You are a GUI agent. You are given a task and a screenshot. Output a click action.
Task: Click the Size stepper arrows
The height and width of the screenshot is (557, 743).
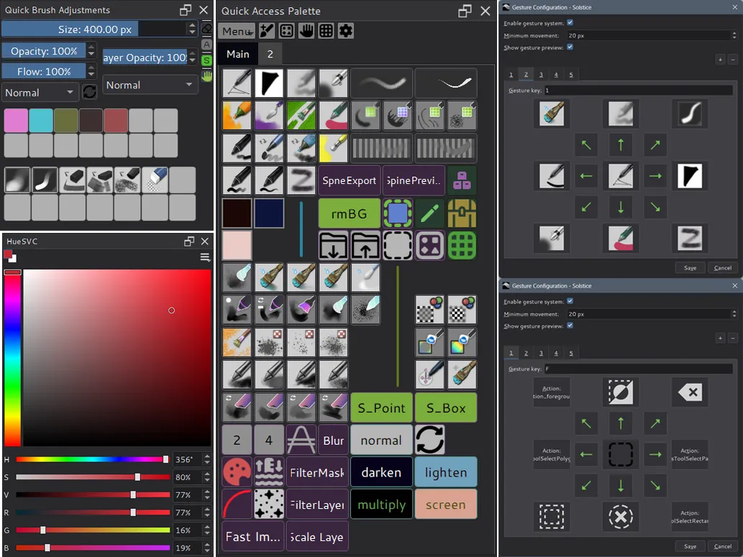192,29
